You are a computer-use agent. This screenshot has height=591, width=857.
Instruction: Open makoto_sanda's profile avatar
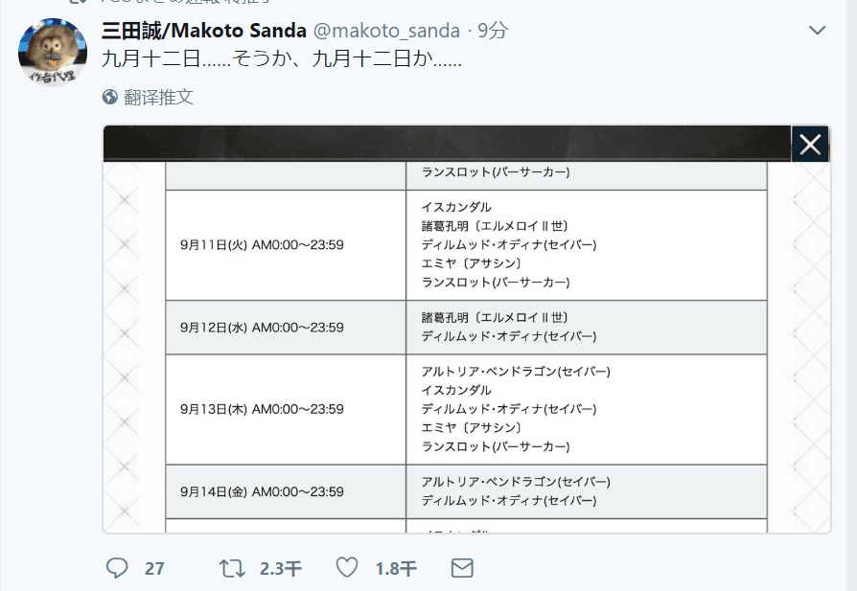52,50
